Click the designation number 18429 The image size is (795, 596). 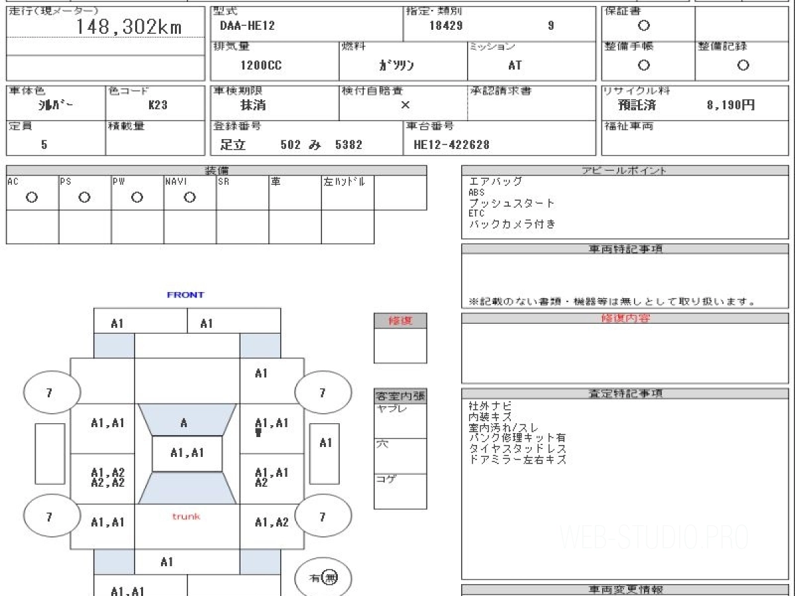446,26
